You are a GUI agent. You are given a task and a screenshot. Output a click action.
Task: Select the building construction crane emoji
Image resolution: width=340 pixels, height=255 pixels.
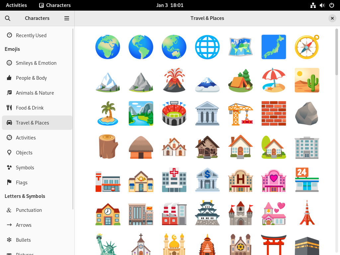point(240,114)
